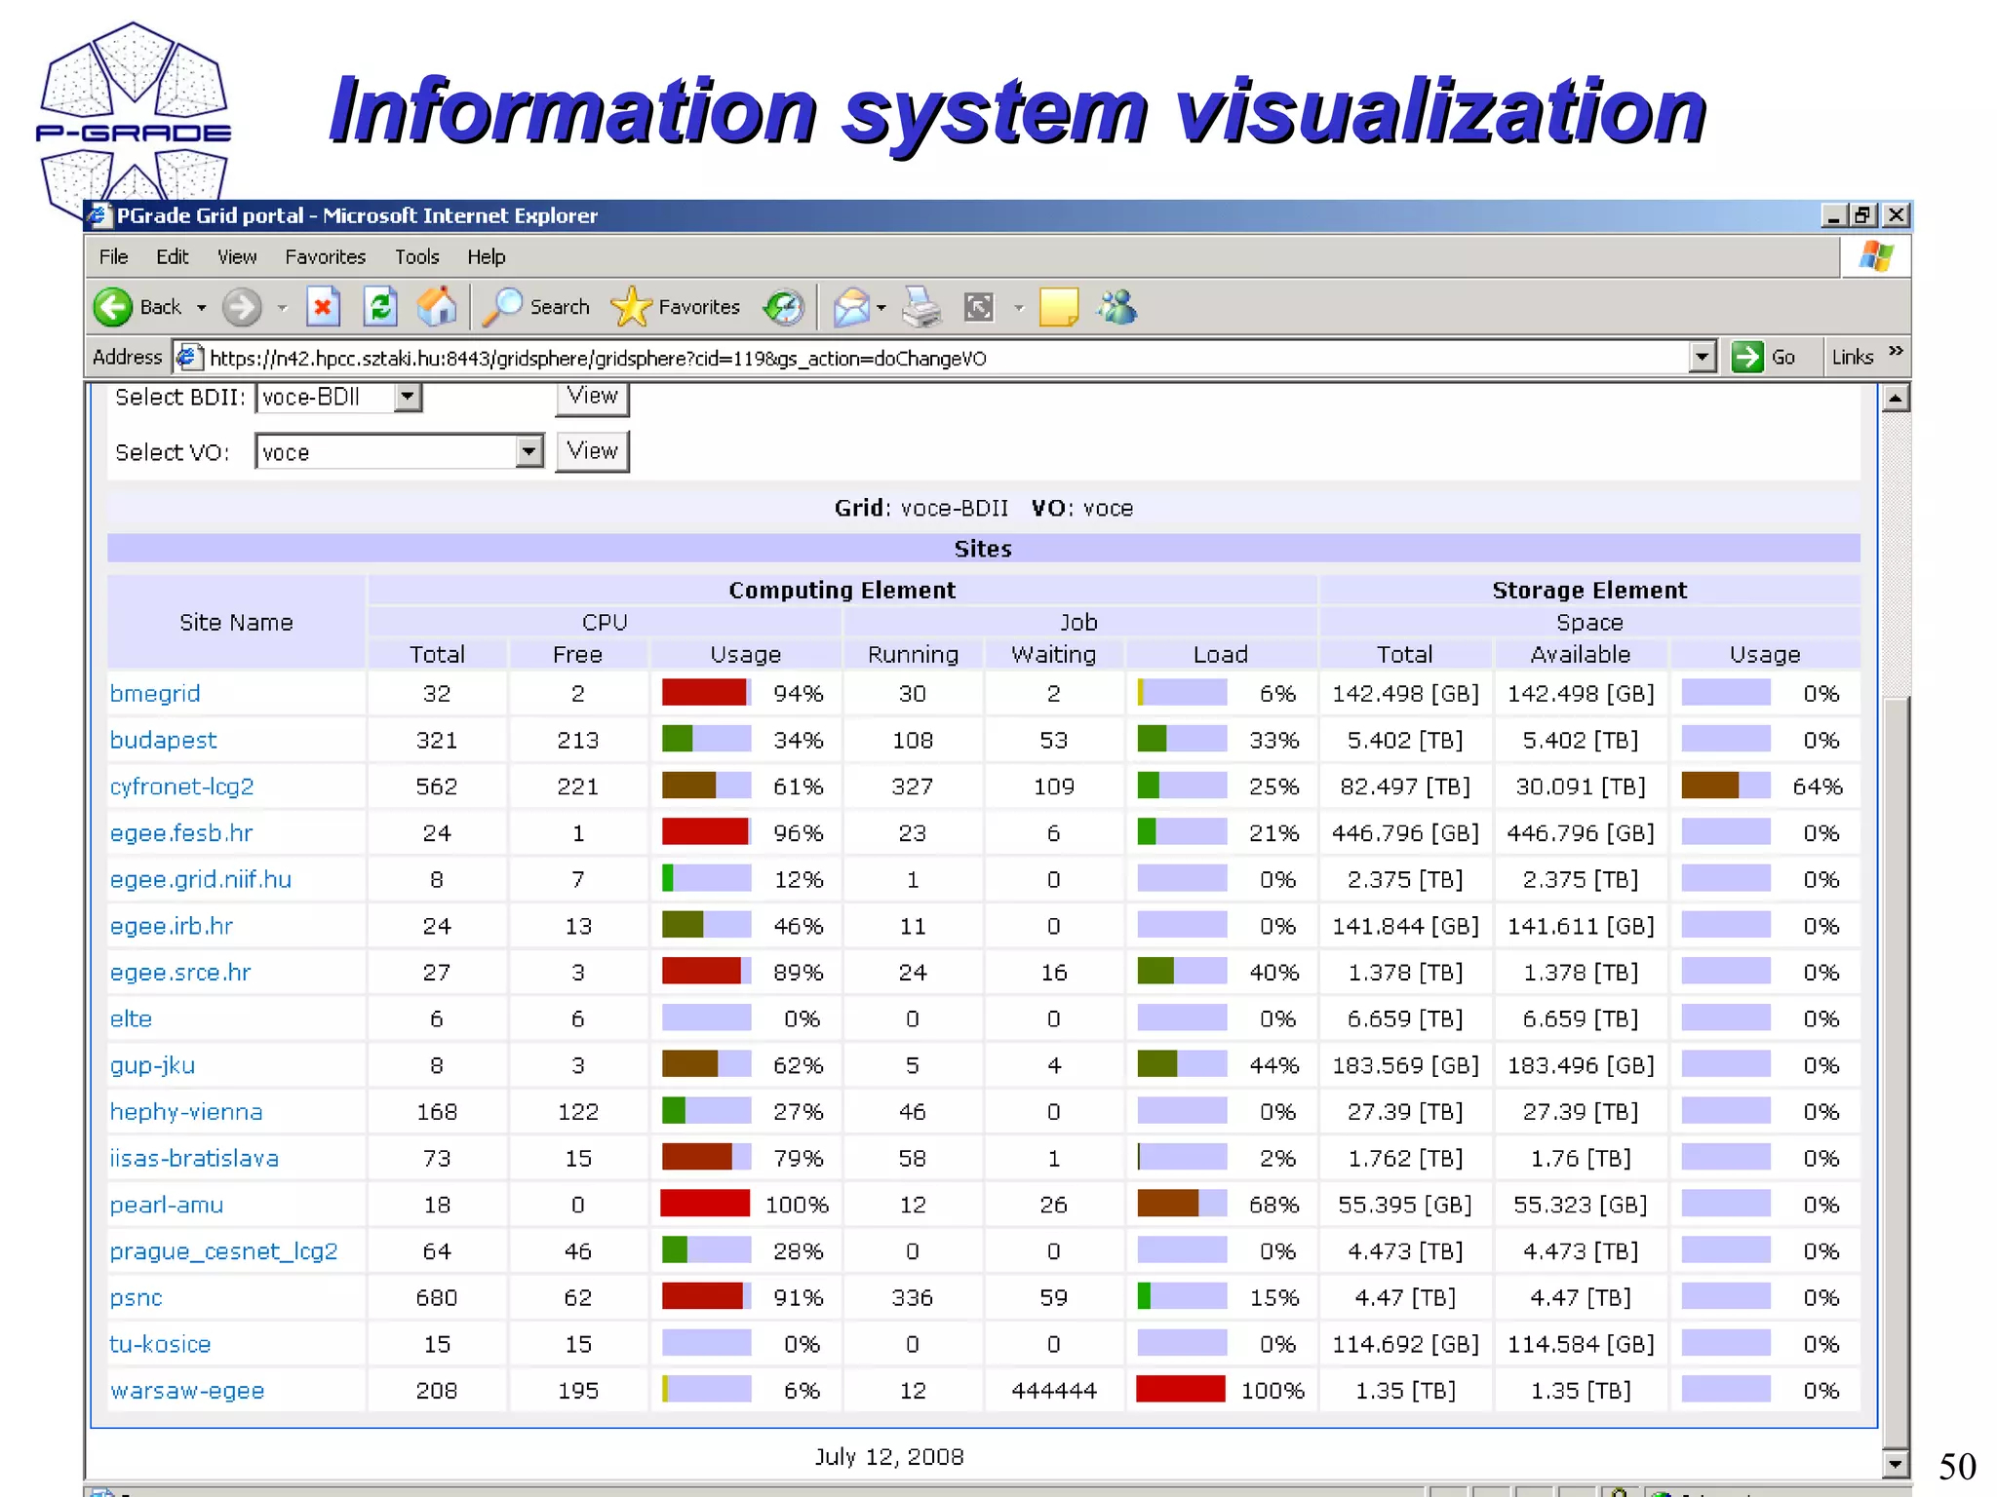Open the Mail dropdown arrow
Viewport: 1997px width, 1497px height.
point(881,308)
